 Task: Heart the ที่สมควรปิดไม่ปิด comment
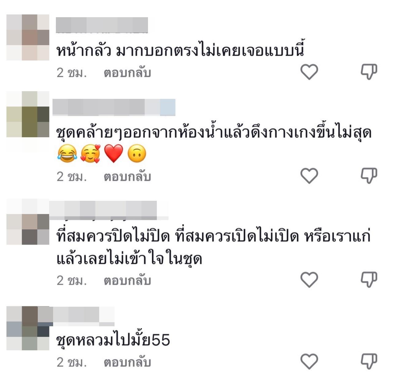309,280
